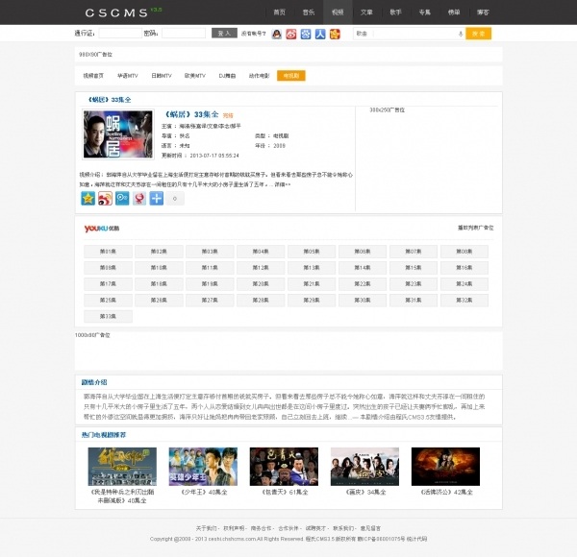The height and width of the screenshot is (557, 577).
Task: Click the blue plus more-share icon
Action: [x=156, y=198]
